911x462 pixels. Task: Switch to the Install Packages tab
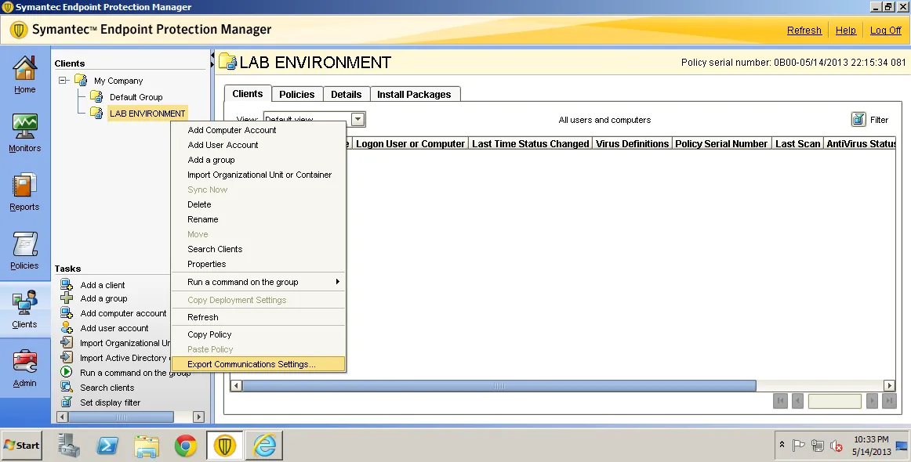coord(414,94)
